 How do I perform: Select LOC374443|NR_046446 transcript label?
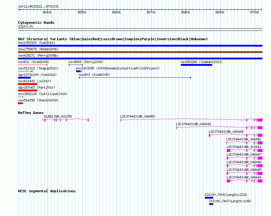click(x=244, y=162)
